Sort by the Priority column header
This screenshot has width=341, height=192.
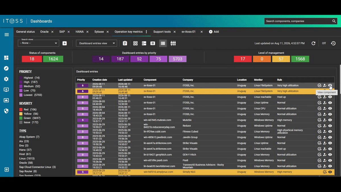[x=81, y=80]
